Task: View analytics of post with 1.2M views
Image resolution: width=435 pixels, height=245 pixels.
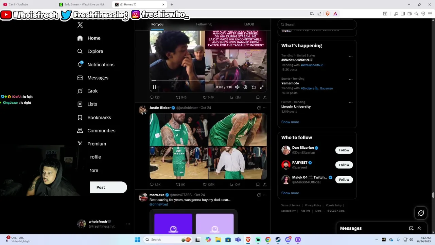Action: coord(235,97)
